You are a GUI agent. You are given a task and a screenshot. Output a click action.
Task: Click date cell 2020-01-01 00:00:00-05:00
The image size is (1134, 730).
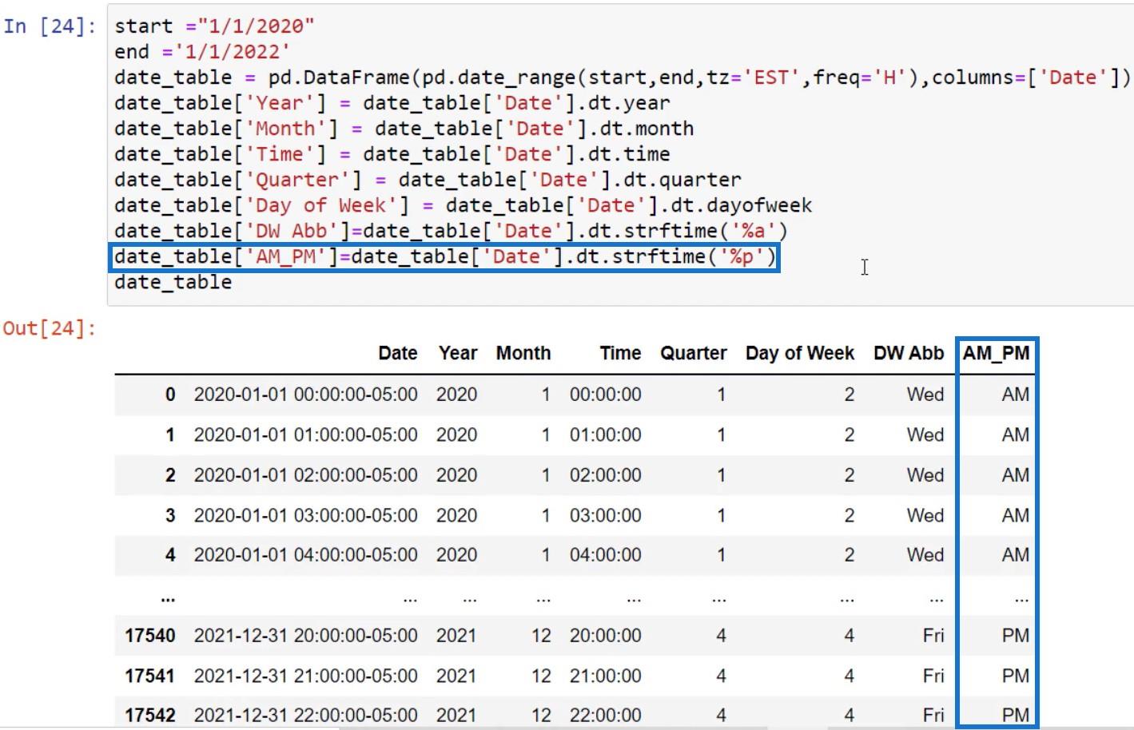pos(305,395)
